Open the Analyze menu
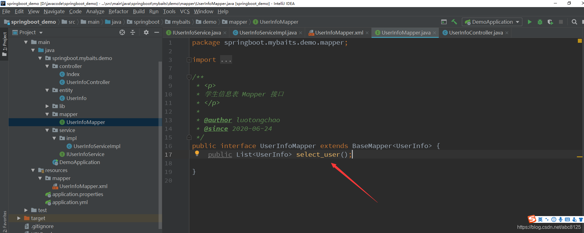This screenshot has width=584, height=233. [x=95, y=11]
